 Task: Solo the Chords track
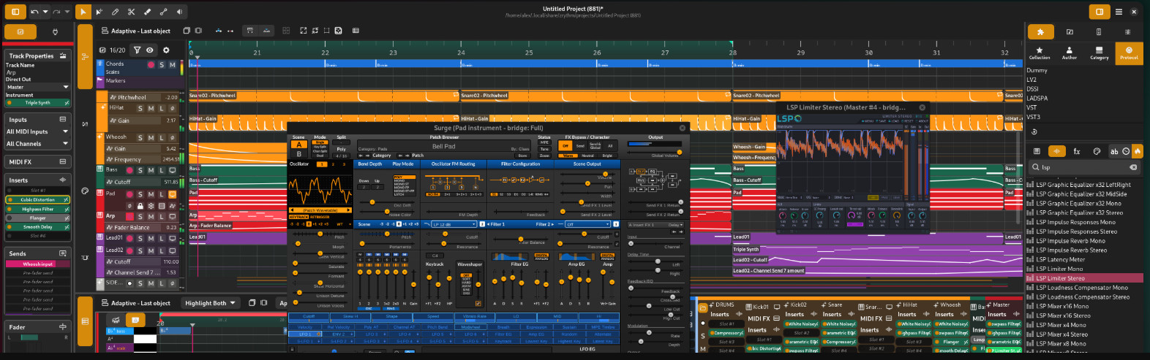coord(162,65)
